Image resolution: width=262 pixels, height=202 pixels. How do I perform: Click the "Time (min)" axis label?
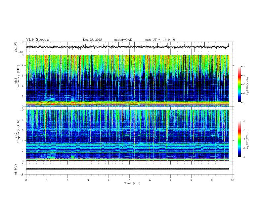(x=132, y=183)
